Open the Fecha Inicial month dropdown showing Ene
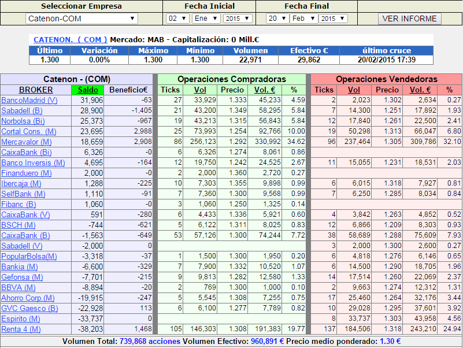The width and height of the screenshot is (463, 348). (206, 18)
